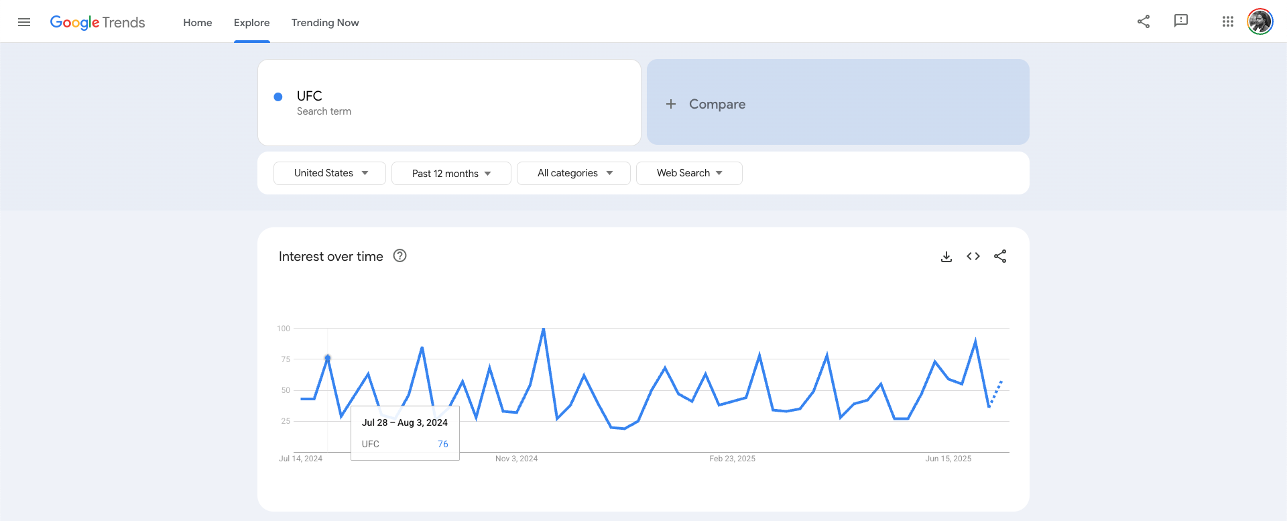1287x521 pixels.
Task: Open the Web Search type dropdown
Action: pos(689,173)
